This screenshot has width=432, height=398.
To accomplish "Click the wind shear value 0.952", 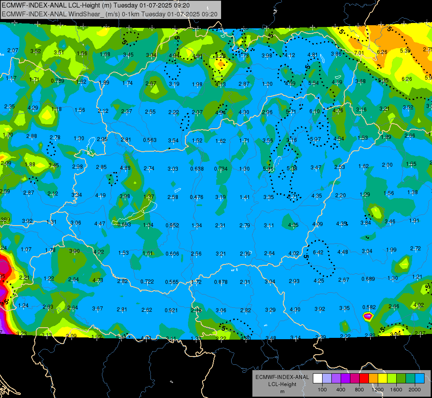I will click(x=172, y=226).
